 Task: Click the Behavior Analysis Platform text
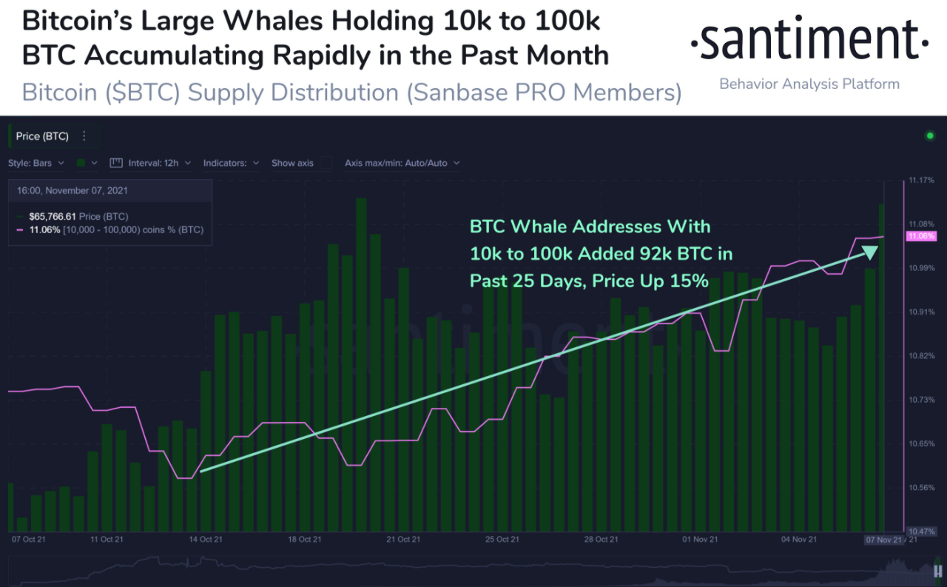click(x=809, y=84)
